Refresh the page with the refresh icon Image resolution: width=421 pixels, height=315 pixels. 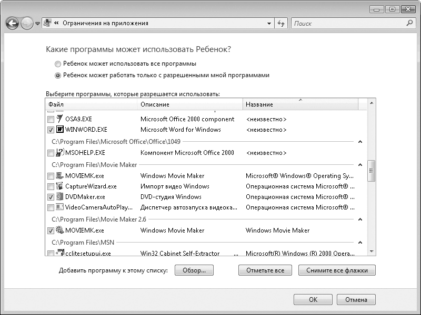(281, 23)
